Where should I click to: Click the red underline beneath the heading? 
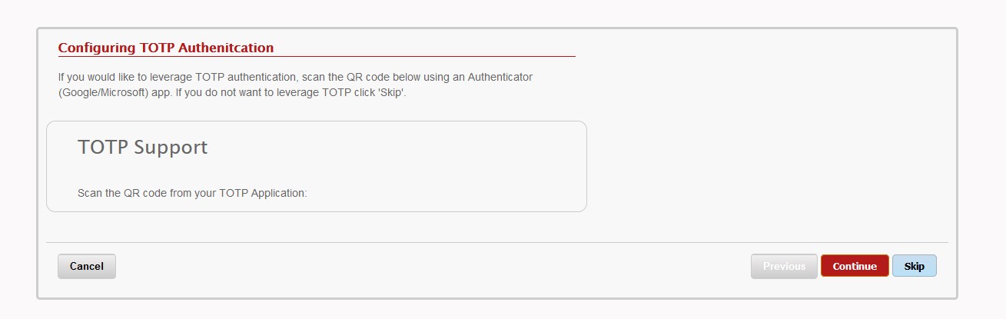pos(317,57)
